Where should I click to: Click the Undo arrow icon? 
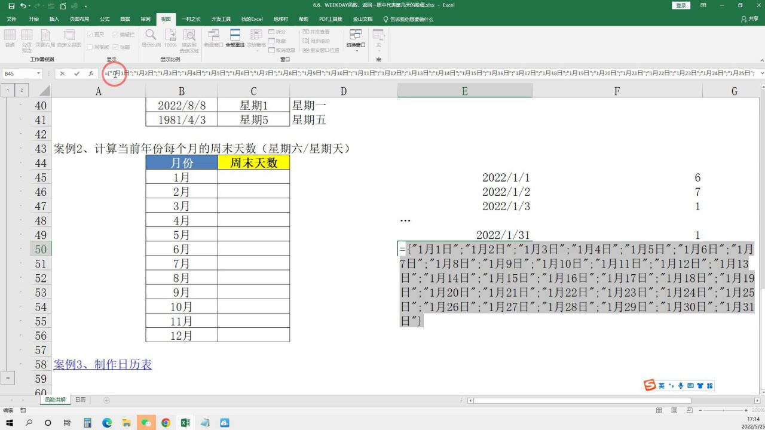tap(24, 5)
